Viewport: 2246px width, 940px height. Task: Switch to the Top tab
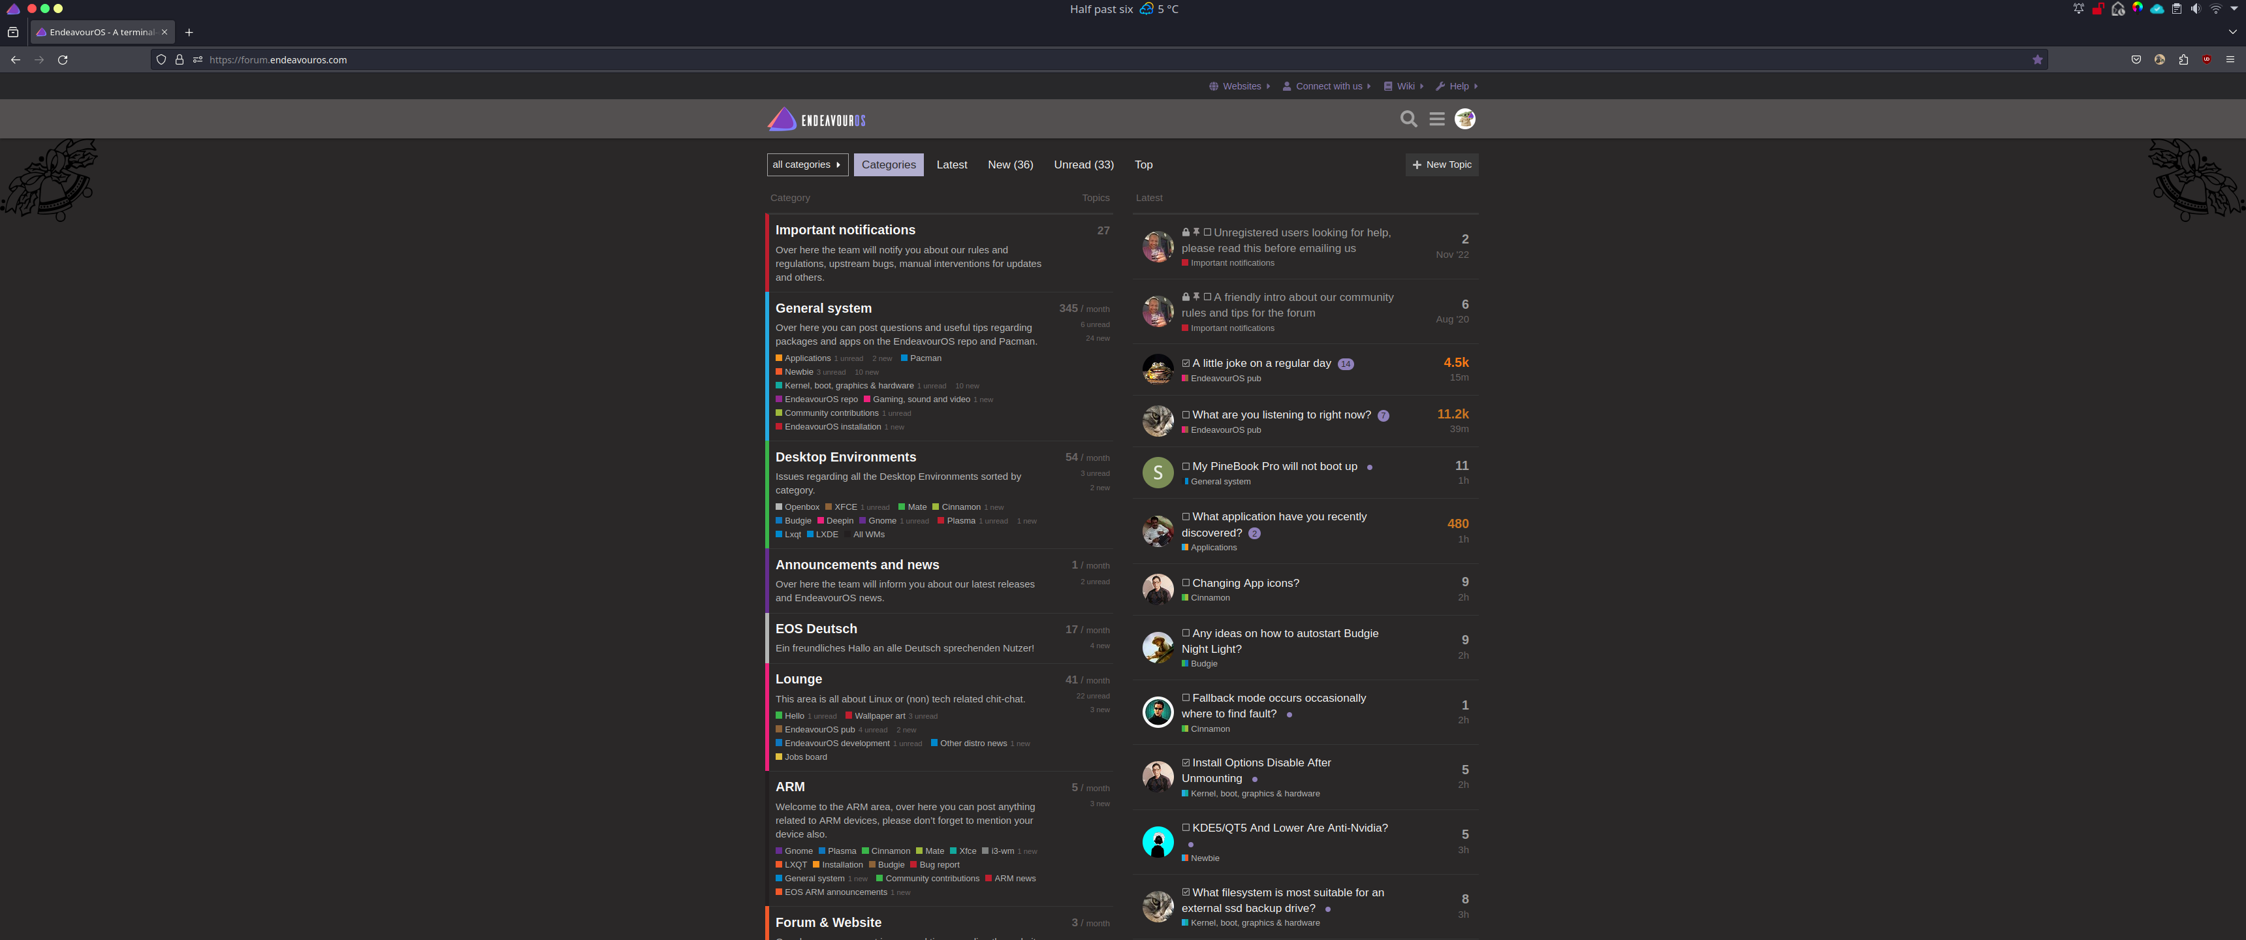click(x=1143, y=164)
